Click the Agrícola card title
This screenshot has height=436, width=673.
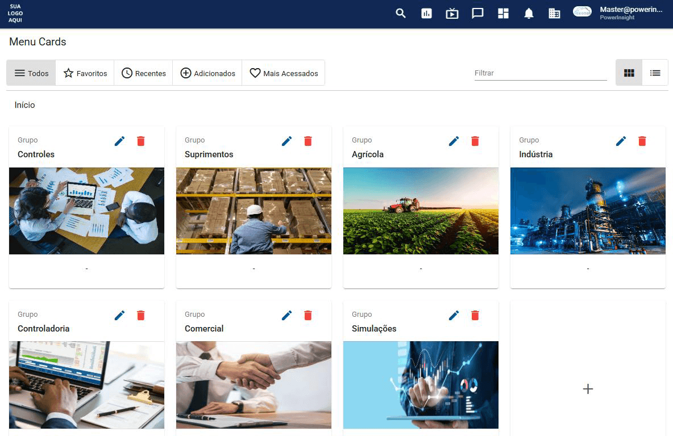pos(368,154)
